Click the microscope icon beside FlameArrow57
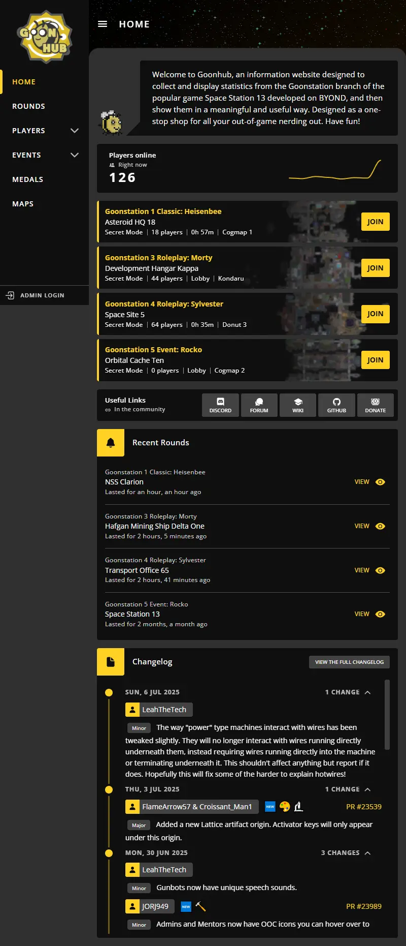Viewport: 406px width, 946px height. pos(299,807)
